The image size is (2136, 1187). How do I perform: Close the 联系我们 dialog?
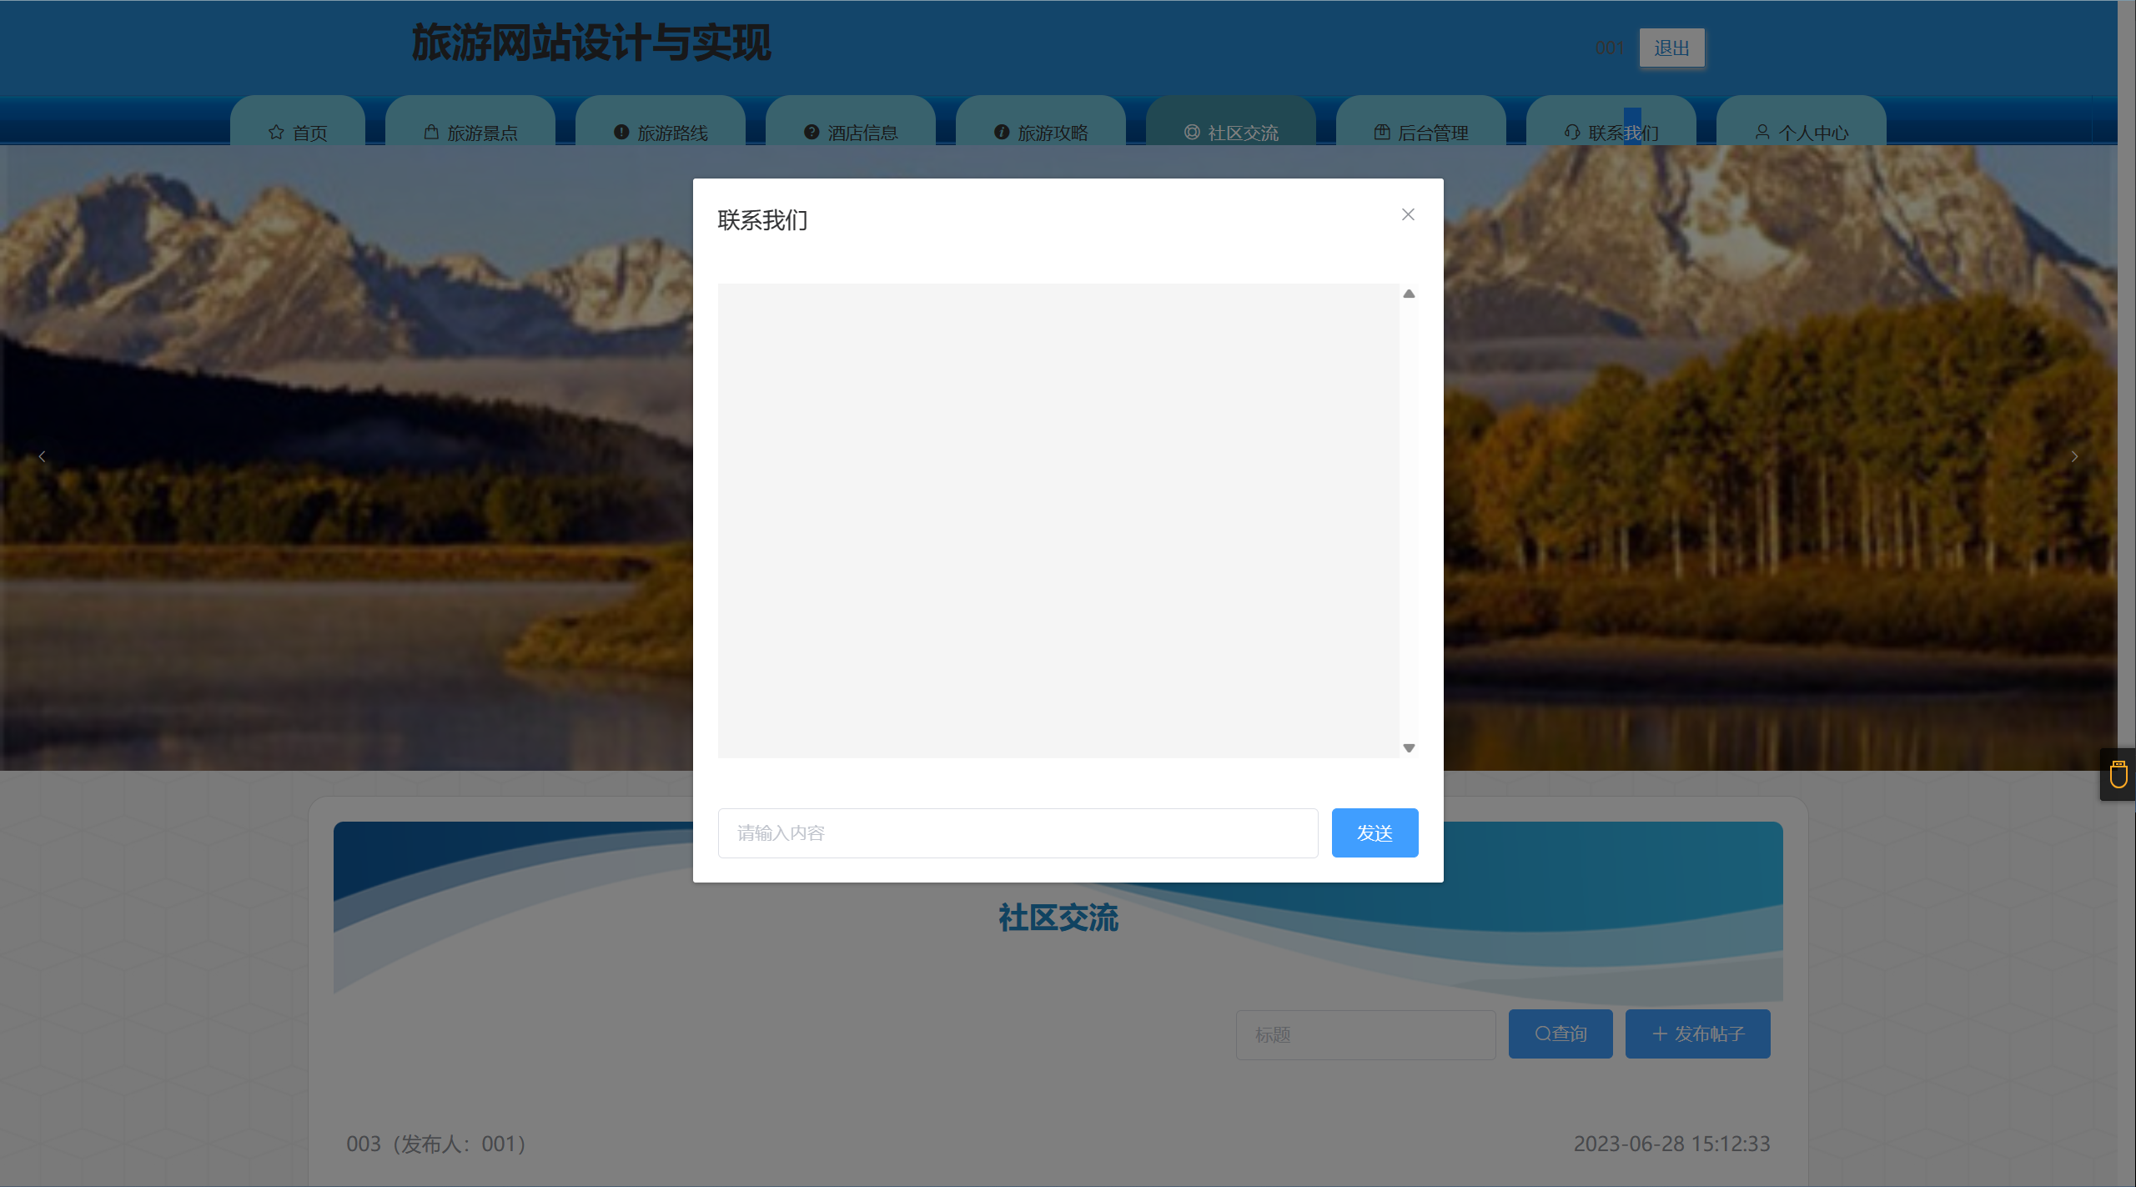pyautogui.click(x=1408, y=214)
